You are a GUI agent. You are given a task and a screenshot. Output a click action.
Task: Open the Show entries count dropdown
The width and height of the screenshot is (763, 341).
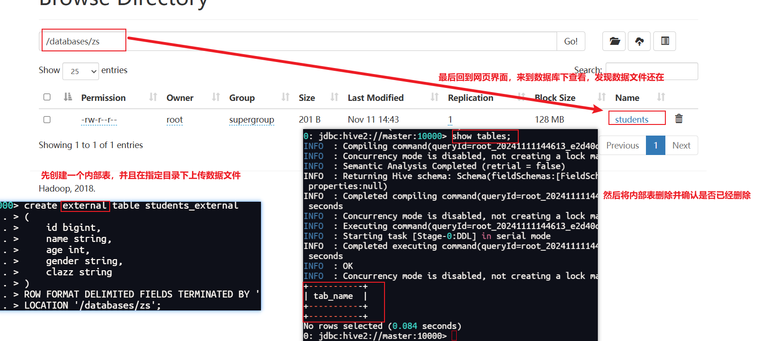81,71
